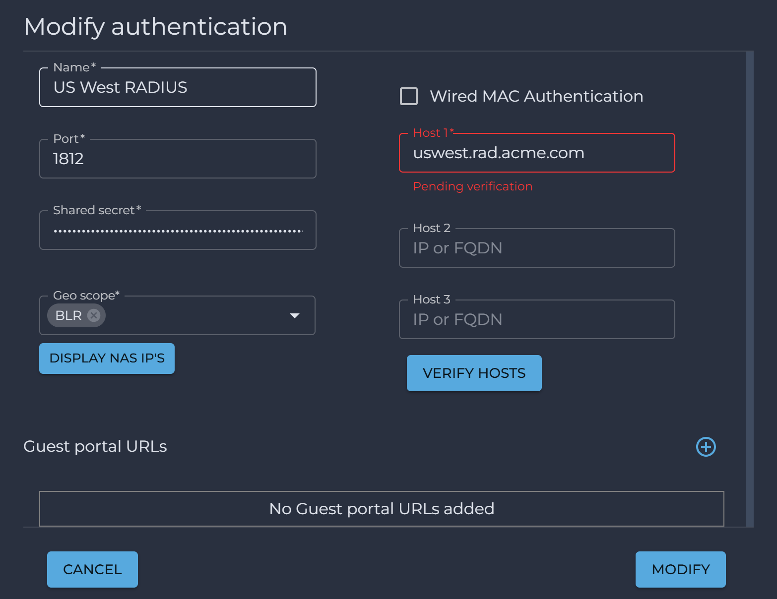Expand the Geo scope dropdown arrow

295,316
